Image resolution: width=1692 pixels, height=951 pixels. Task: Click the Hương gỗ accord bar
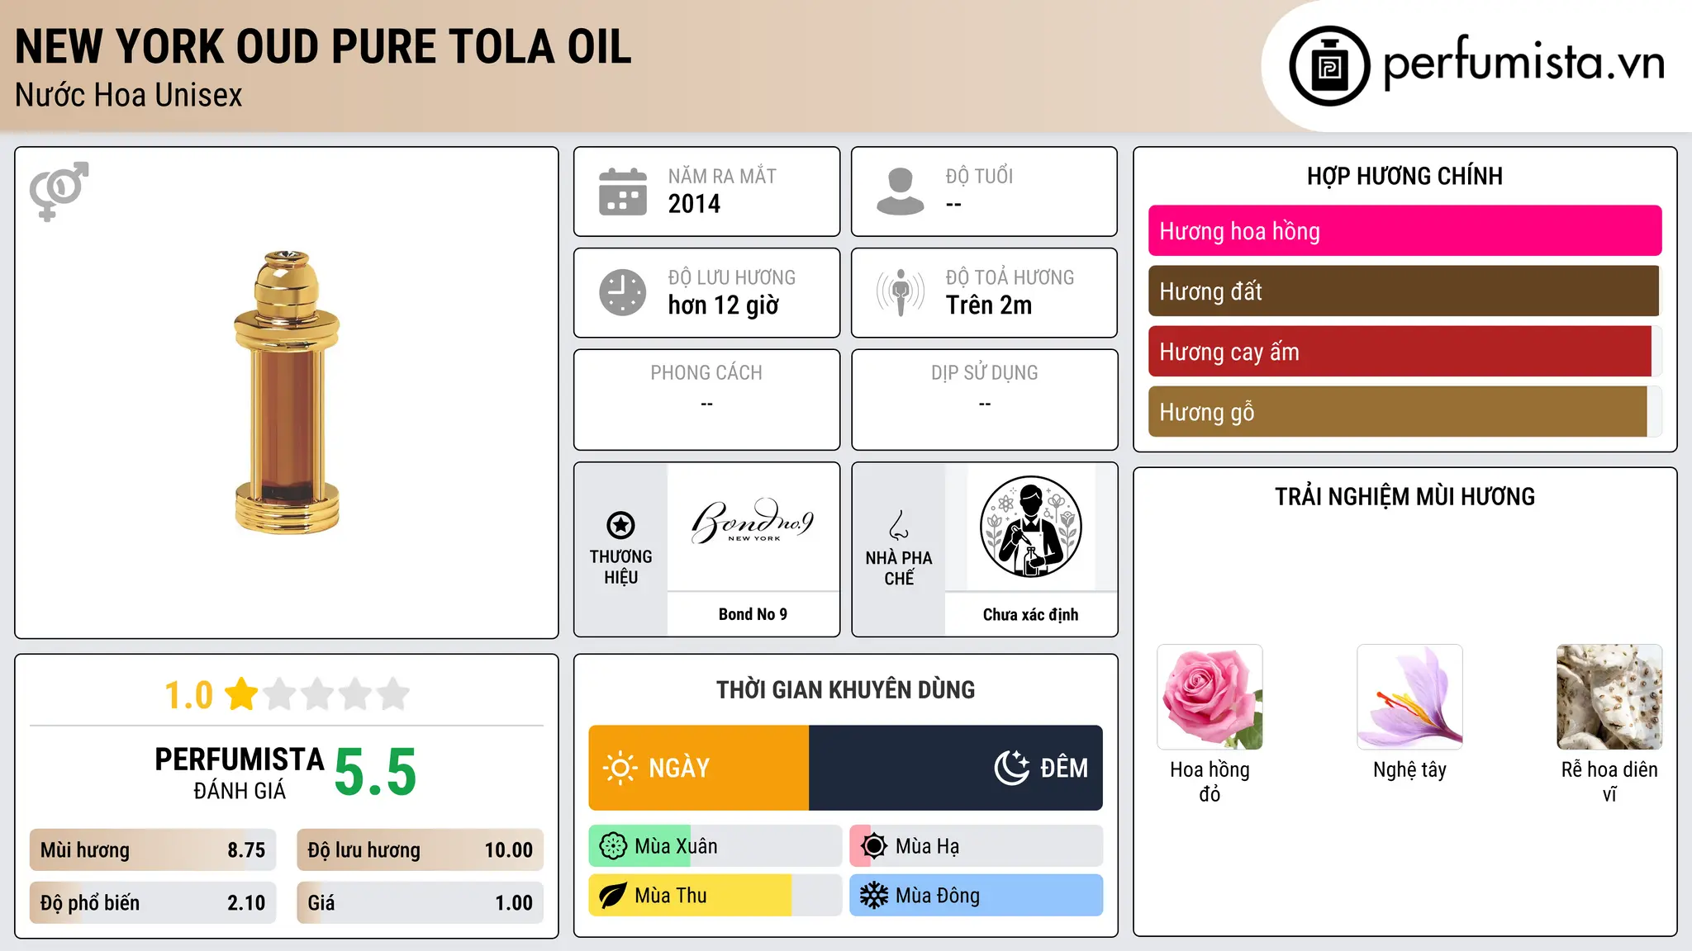(1404, 412)
